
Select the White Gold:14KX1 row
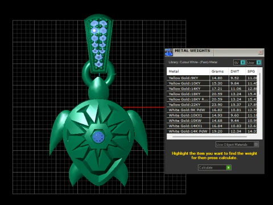click(212, 126)
